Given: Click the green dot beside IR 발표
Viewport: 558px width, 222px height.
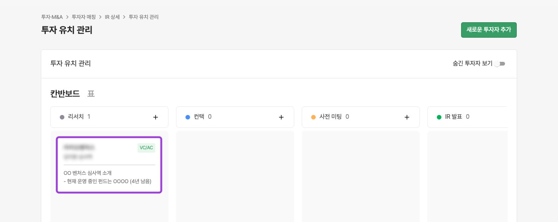Looking at the screenshot, I should [x=439, y=117].
